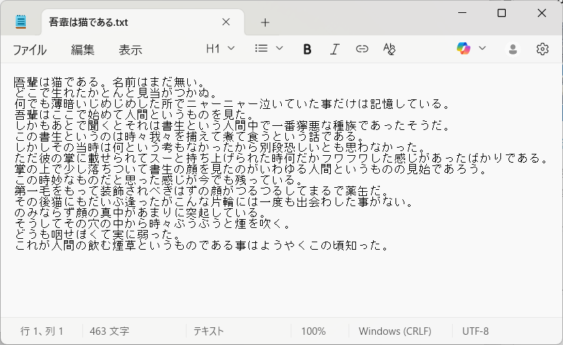Click the line 吾輩はここで始めて人間というものを見た。
The image size is (563, 345).
(135, 115)
